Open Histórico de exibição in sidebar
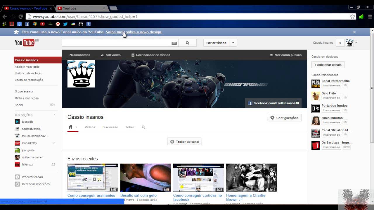 pyautogui.click(x=28, y=73)
